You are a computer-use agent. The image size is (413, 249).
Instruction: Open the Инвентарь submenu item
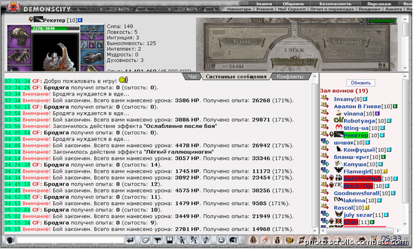[239, 9]
